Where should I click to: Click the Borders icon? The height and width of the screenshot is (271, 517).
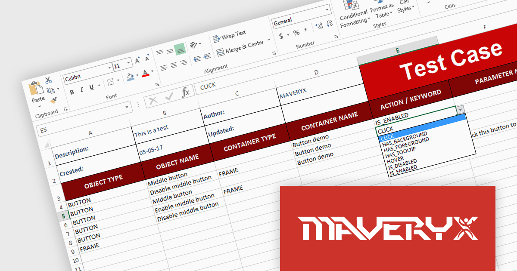point(110,82)
